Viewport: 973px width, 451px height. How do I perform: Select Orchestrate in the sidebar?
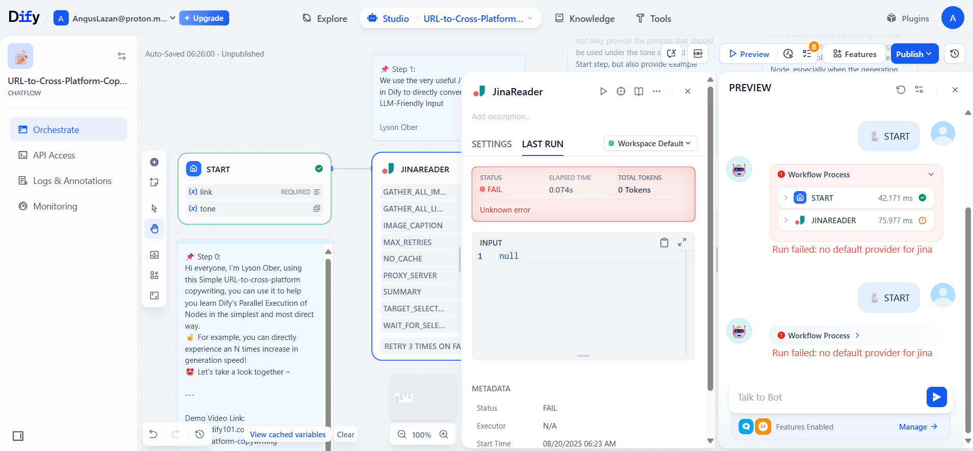click(x=68, y=129)
